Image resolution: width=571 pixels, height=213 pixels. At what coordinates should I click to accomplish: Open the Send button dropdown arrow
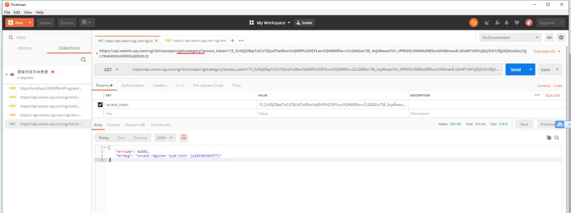click(x=530, y=69)
